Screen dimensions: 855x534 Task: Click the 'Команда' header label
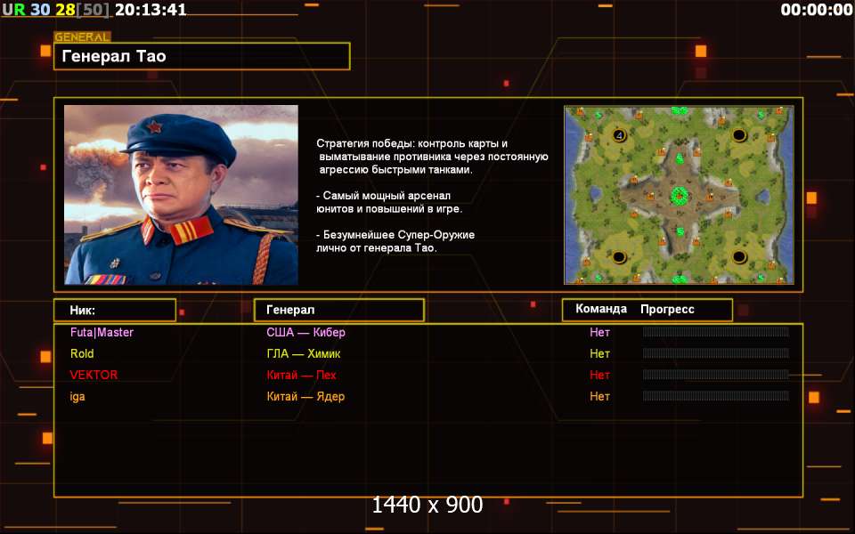click(601, 309)
